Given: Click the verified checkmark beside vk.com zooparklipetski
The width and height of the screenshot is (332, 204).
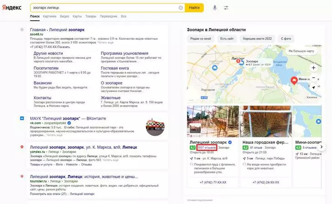Looking at the screenshot, I should 69,123.
